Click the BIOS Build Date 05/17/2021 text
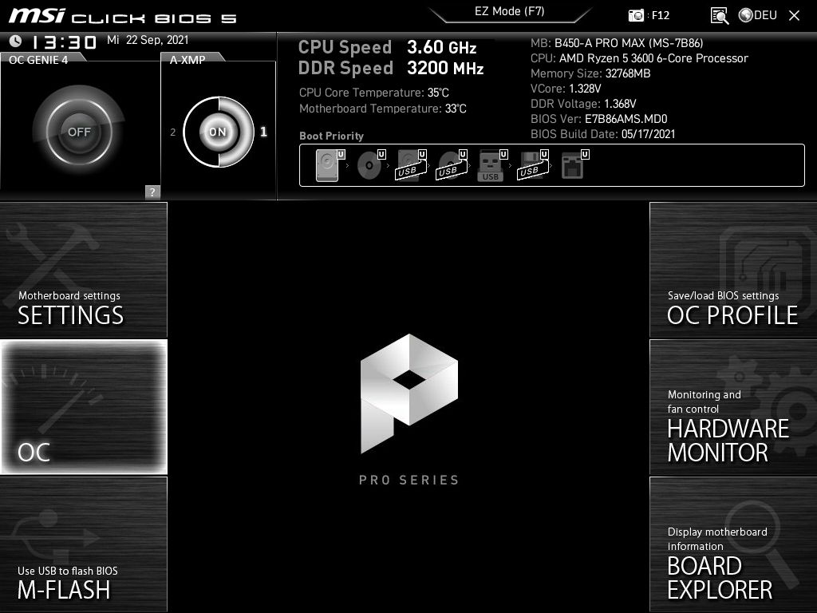 [603, 134]
